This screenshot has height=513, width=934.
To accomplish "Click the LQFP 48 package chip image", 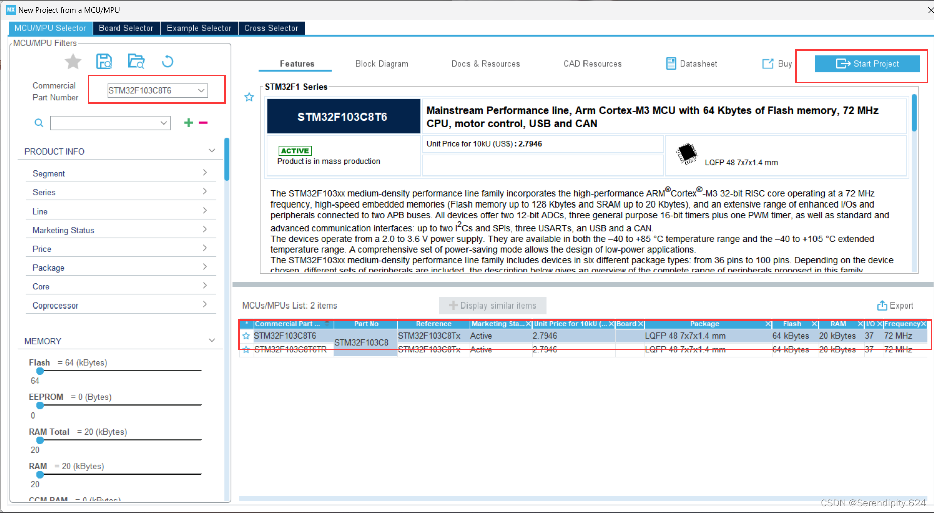I will 686,154.
